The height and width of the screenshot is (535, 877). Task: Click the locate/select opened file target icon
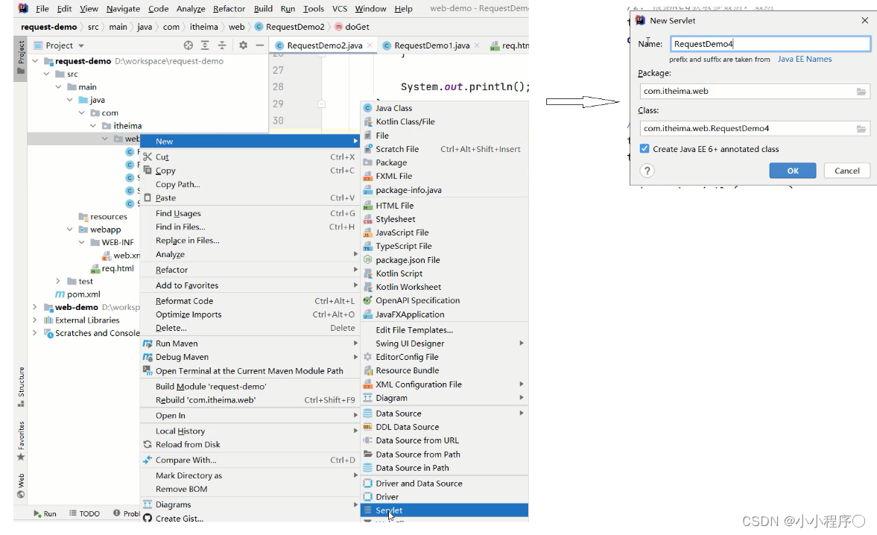189,45
